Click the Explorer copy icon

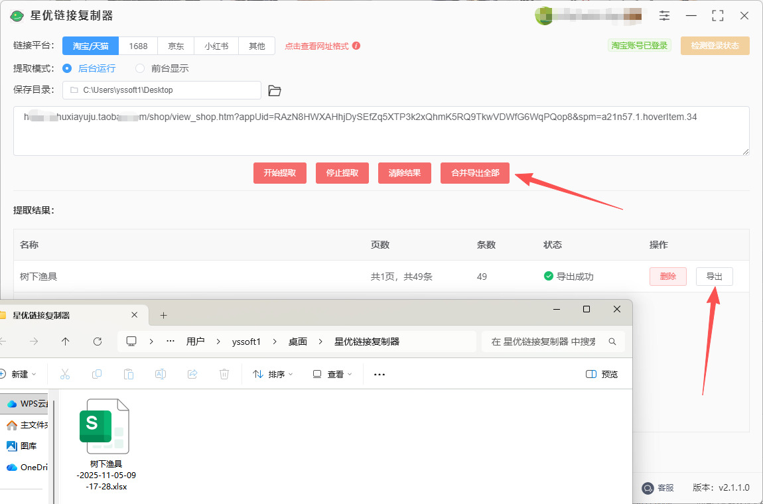(97, 374)
